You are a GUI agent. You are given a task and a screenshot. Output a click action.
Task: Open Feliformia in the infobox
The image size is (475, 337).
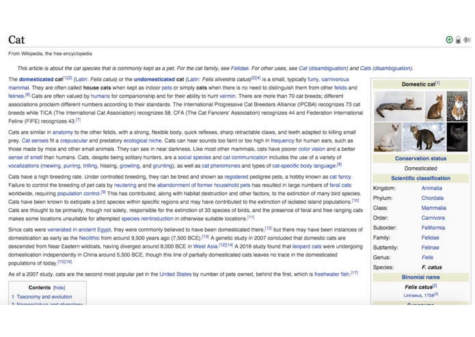pos(433,228)
